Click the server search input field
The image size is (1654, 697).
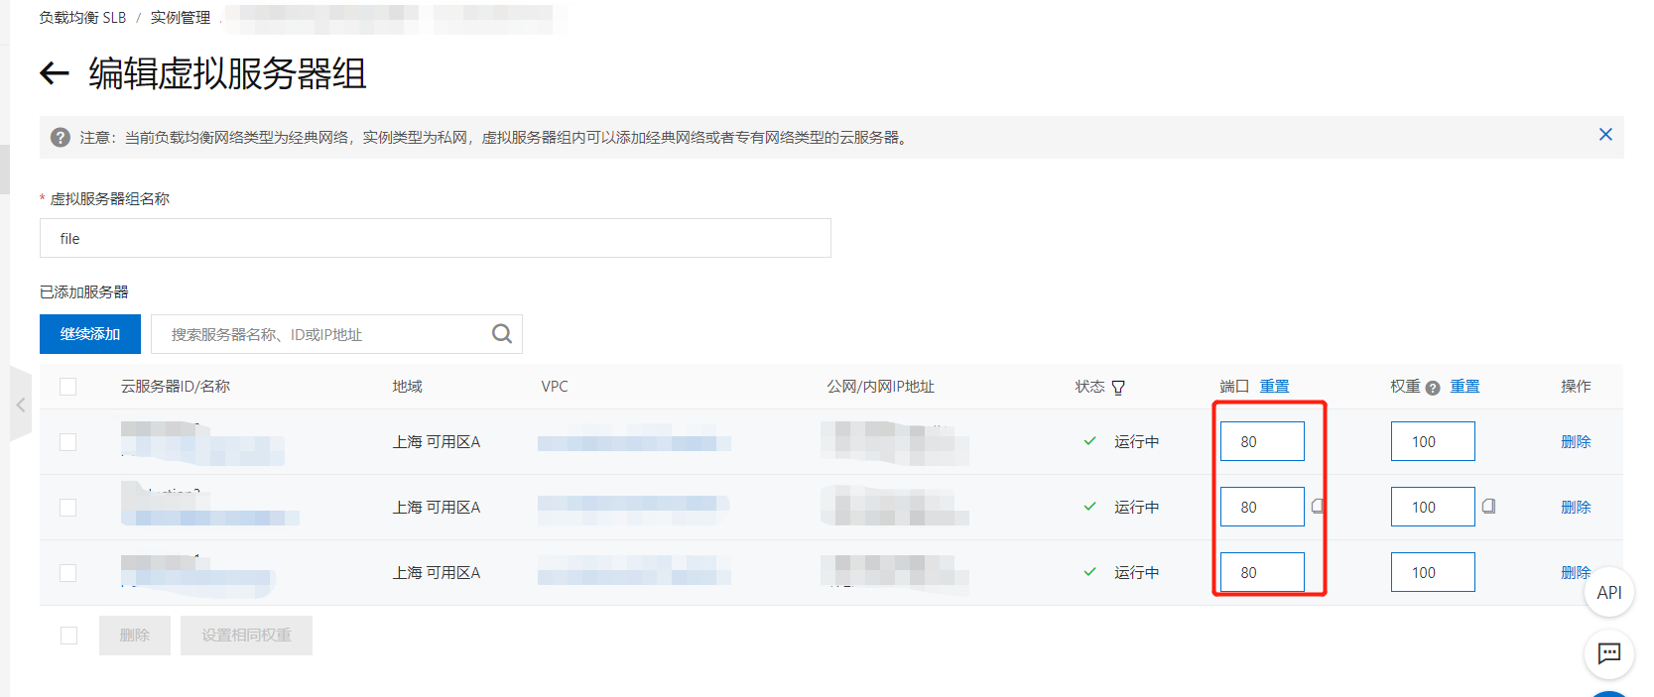coord(336,334)
